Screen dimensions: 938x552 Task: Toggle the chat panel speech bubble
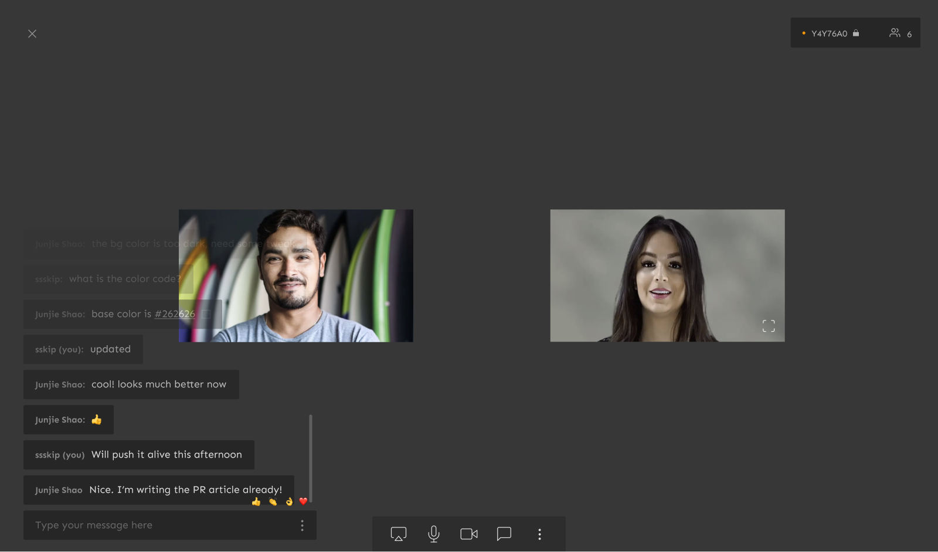pyautogui.click(x=504, y=534)
